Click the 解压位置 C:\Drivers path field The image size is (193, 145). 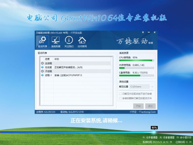click(x=139, y=87)
